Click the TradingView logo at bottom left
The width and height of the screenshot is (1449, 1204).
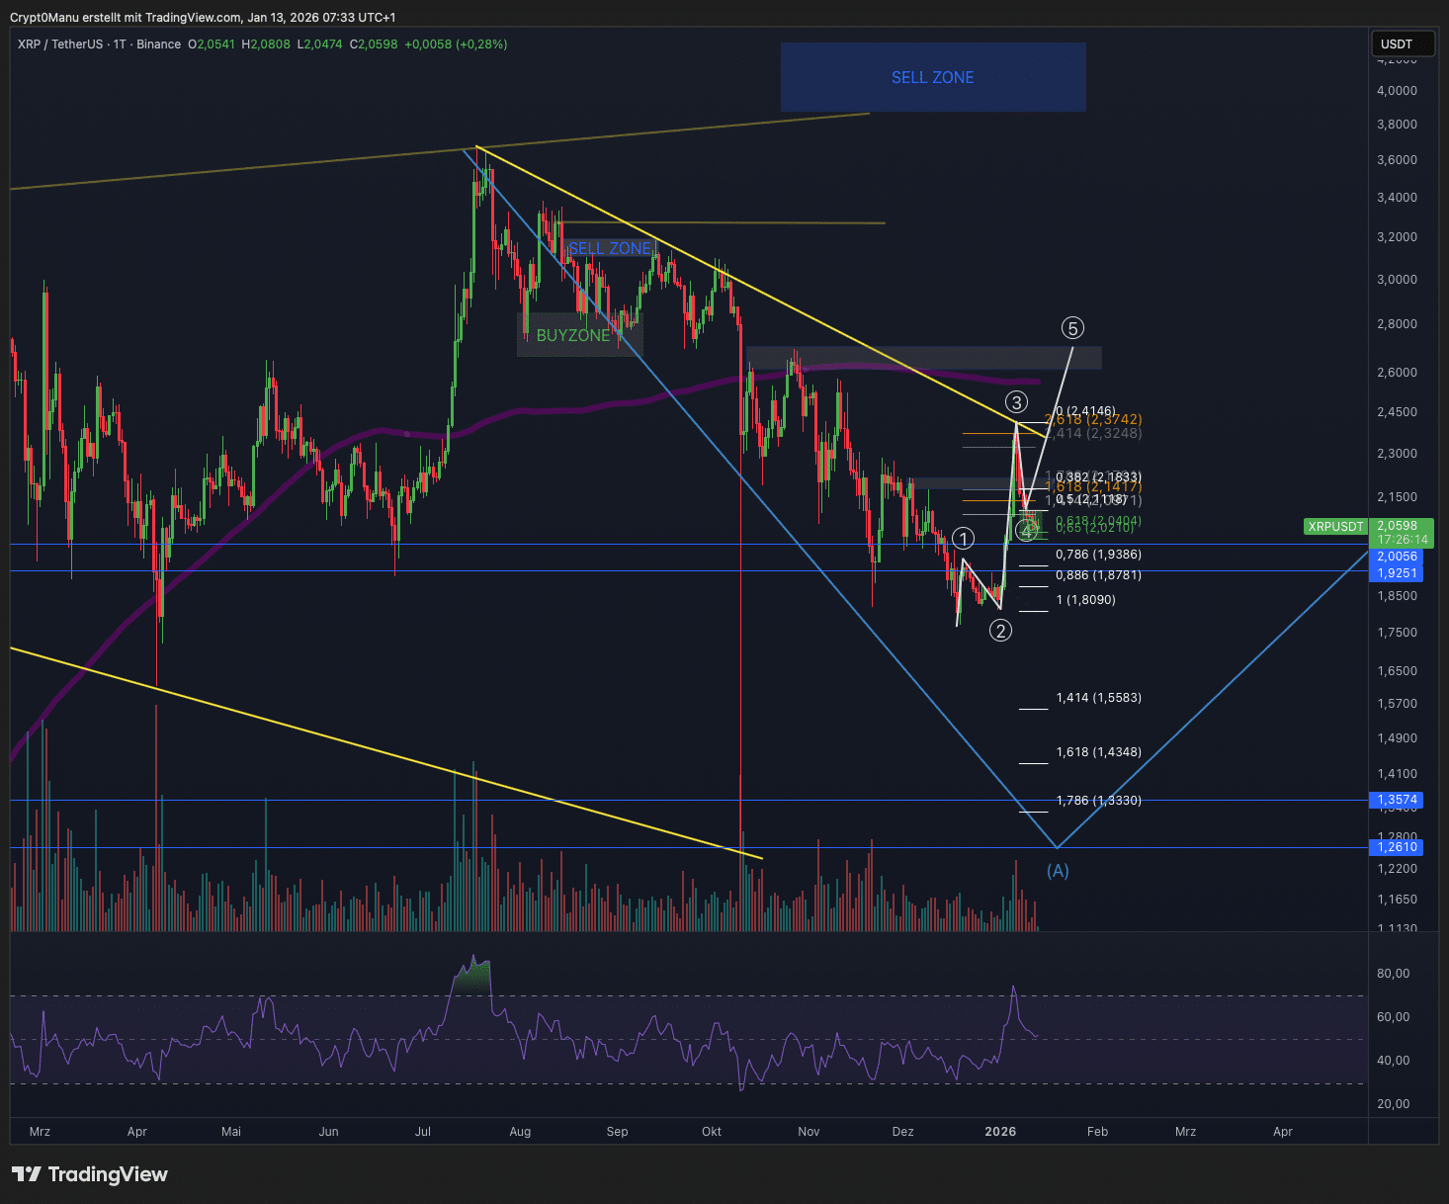(90, 1174)
